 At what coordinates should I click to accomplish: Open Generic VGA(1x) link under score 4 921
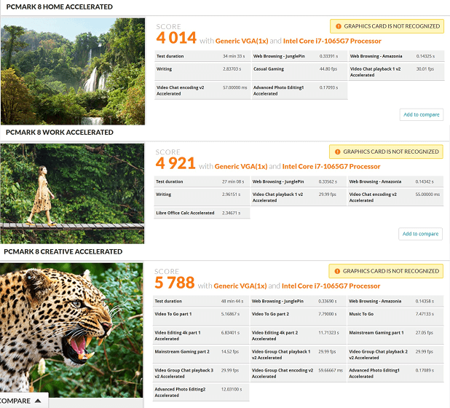pos(241,167)
